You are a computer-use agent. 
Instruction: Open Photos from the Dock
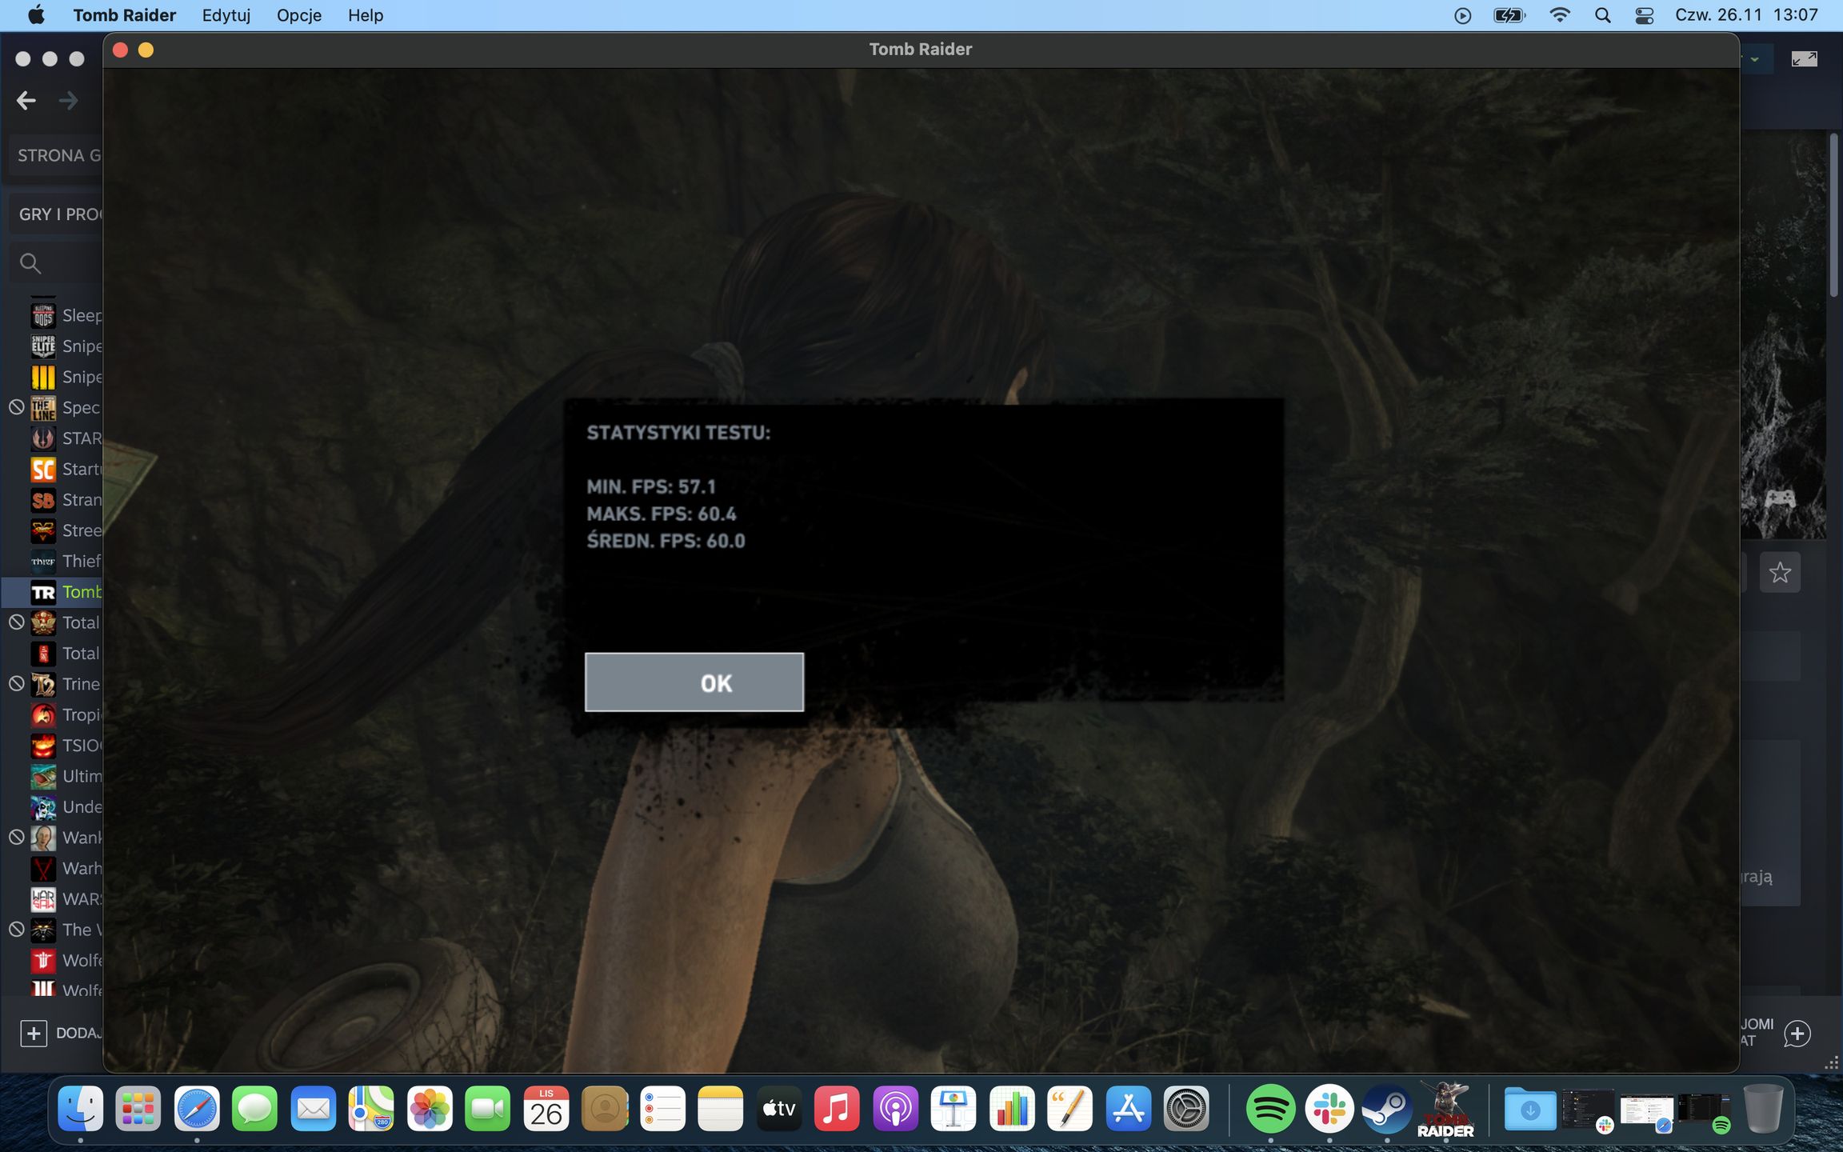(x=430, y=1109)
